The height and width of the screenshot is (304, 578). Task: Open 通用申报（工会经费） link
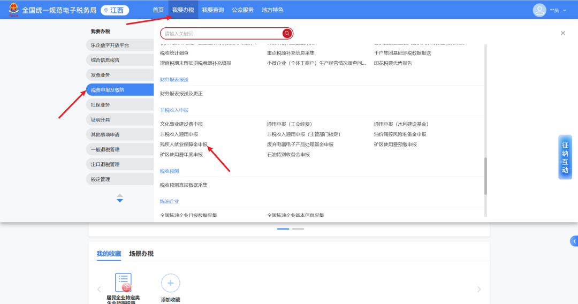pos(290,124)
